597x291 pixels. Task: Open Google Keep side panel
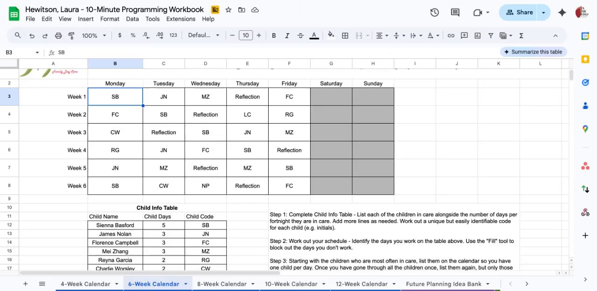[585, 59]
